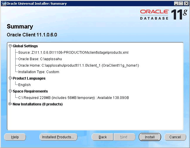Click the Oracle Universal Installer title bar icon
The width and height of the screenshot is (190, 148).
(3, 4)
